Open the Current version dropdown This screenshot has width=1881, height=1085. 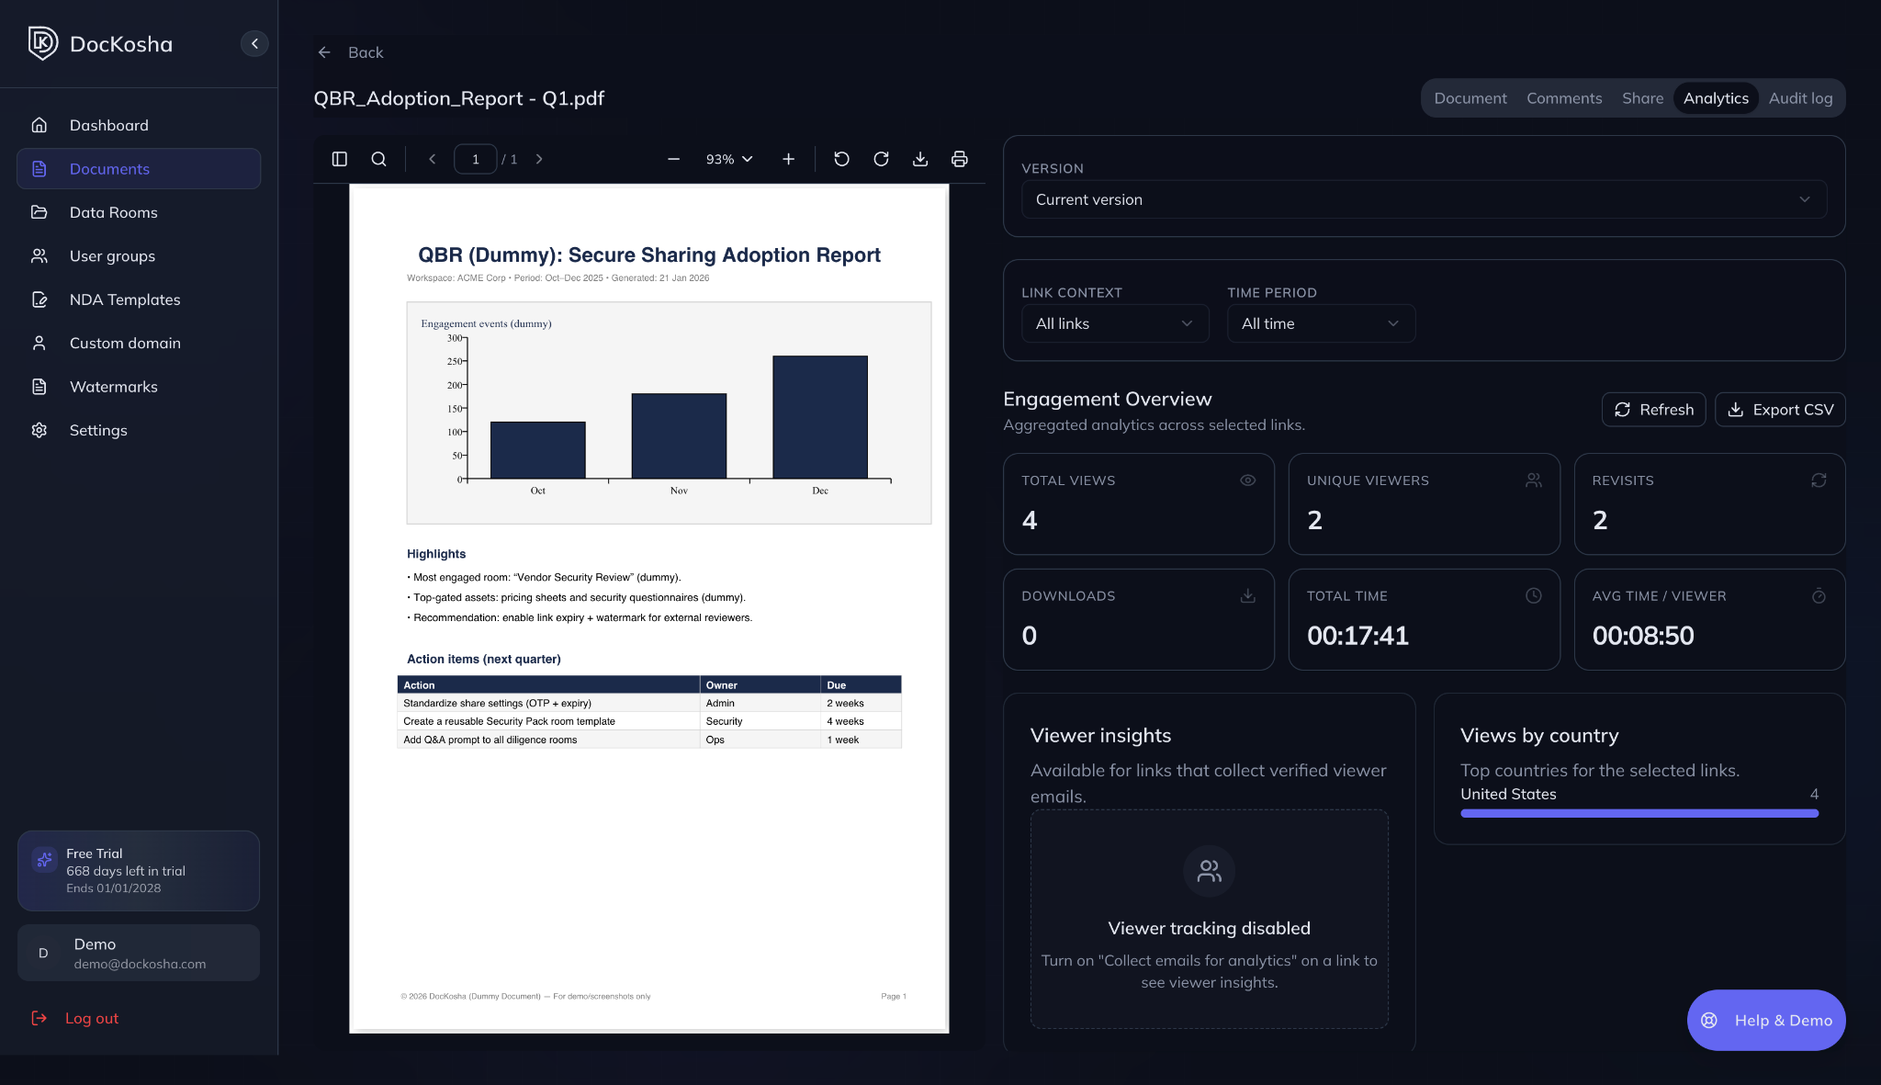(x=1424, y=199)
